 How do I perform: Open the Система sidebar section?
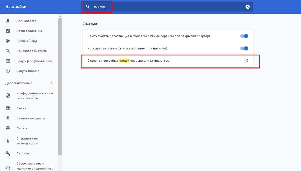(23, 153)
